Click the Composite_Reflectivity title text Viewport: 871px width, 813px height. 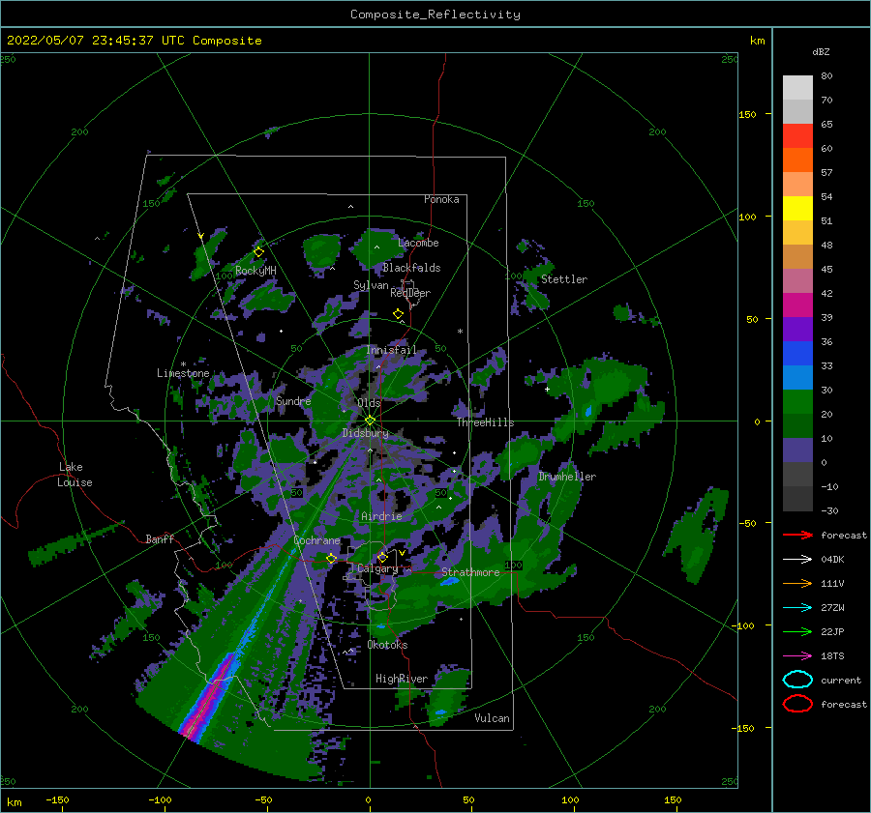(x=435, y=15)
